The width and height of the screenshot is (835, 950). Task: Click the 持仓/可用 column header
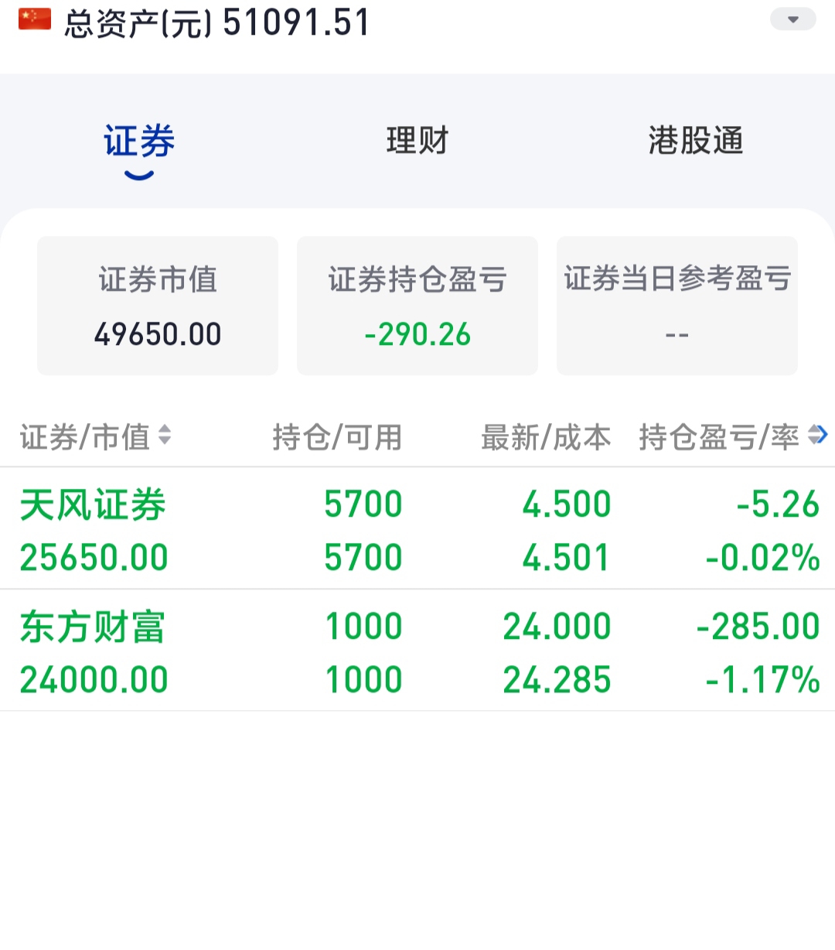coord(337,437)
